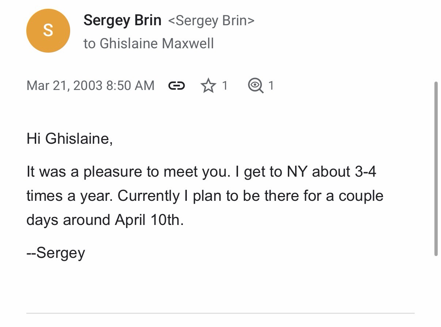Click the gray <Sergey Brin> address

coord(211,20)
